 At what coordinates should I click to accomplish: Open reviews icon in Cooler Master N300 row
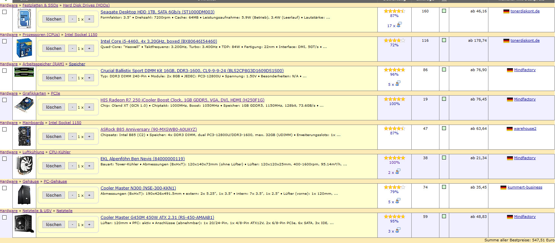click(x=398, y=201)
